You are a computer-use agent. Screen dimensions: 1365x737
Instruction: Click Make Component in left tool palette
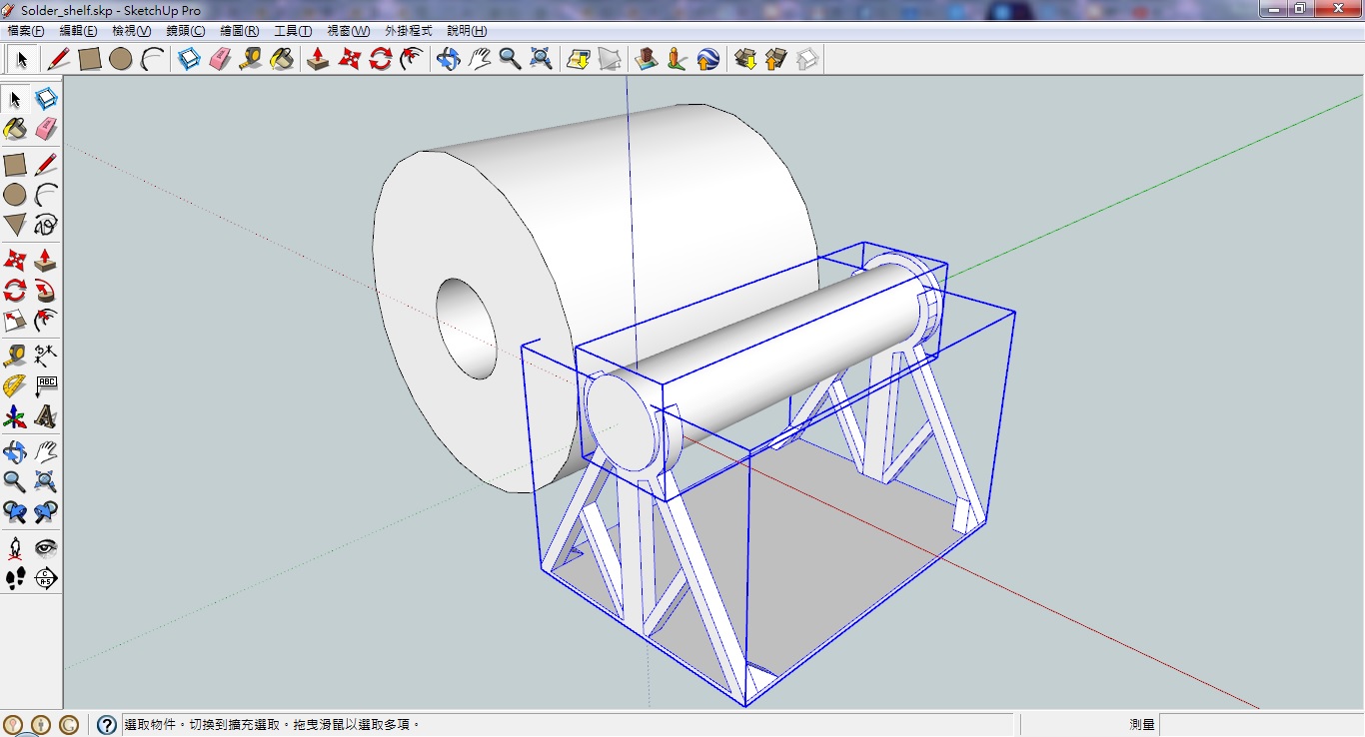click(x=46, y=99)
